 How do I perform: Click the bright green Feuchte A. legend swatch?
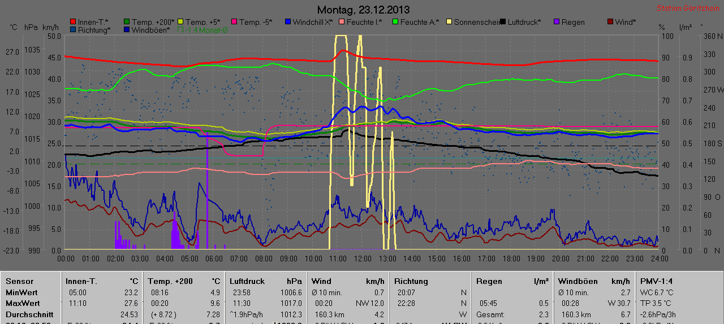coord(395,22)
